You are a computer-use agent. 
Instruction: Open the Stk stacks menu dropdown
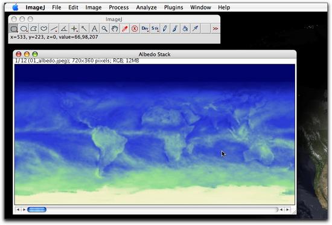click(x=155, y=28)
